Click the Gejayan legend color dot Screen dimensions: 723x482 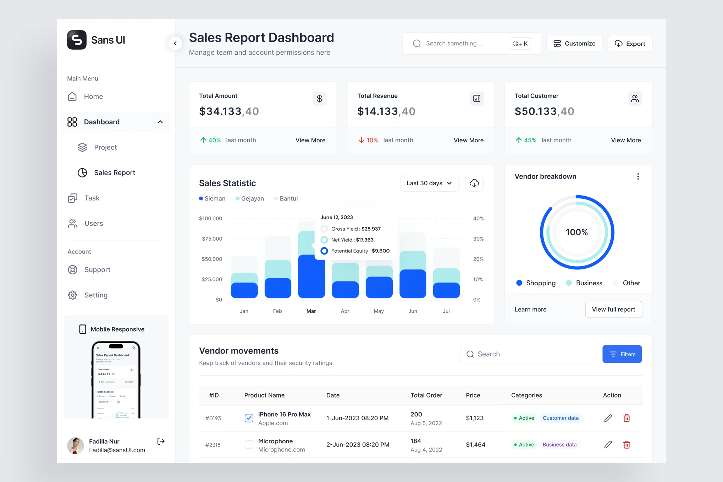pyautogui.click(x=237, y=199)
